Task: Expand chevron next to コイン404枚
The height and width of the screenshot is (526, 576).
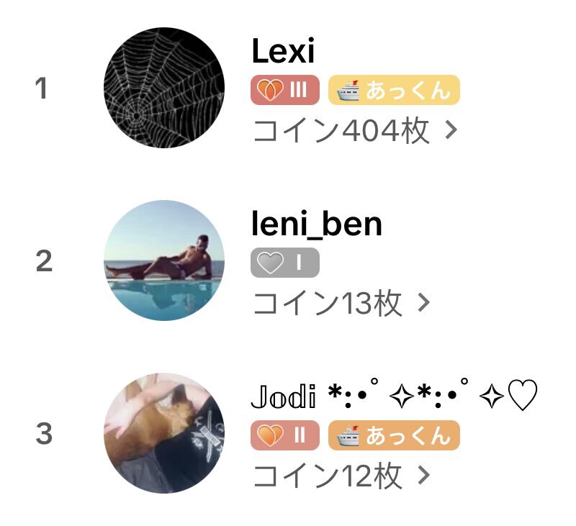Action: tap(451, 130)
